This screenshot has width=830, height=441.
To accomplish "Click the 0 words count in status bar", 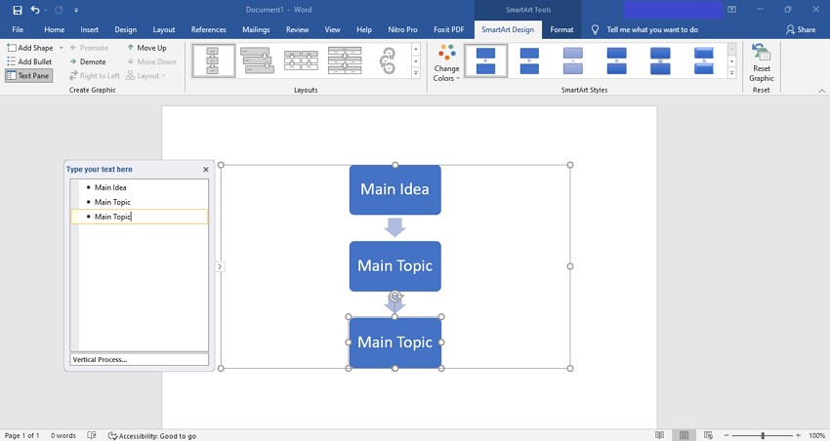I will click(x=63, y=436).
